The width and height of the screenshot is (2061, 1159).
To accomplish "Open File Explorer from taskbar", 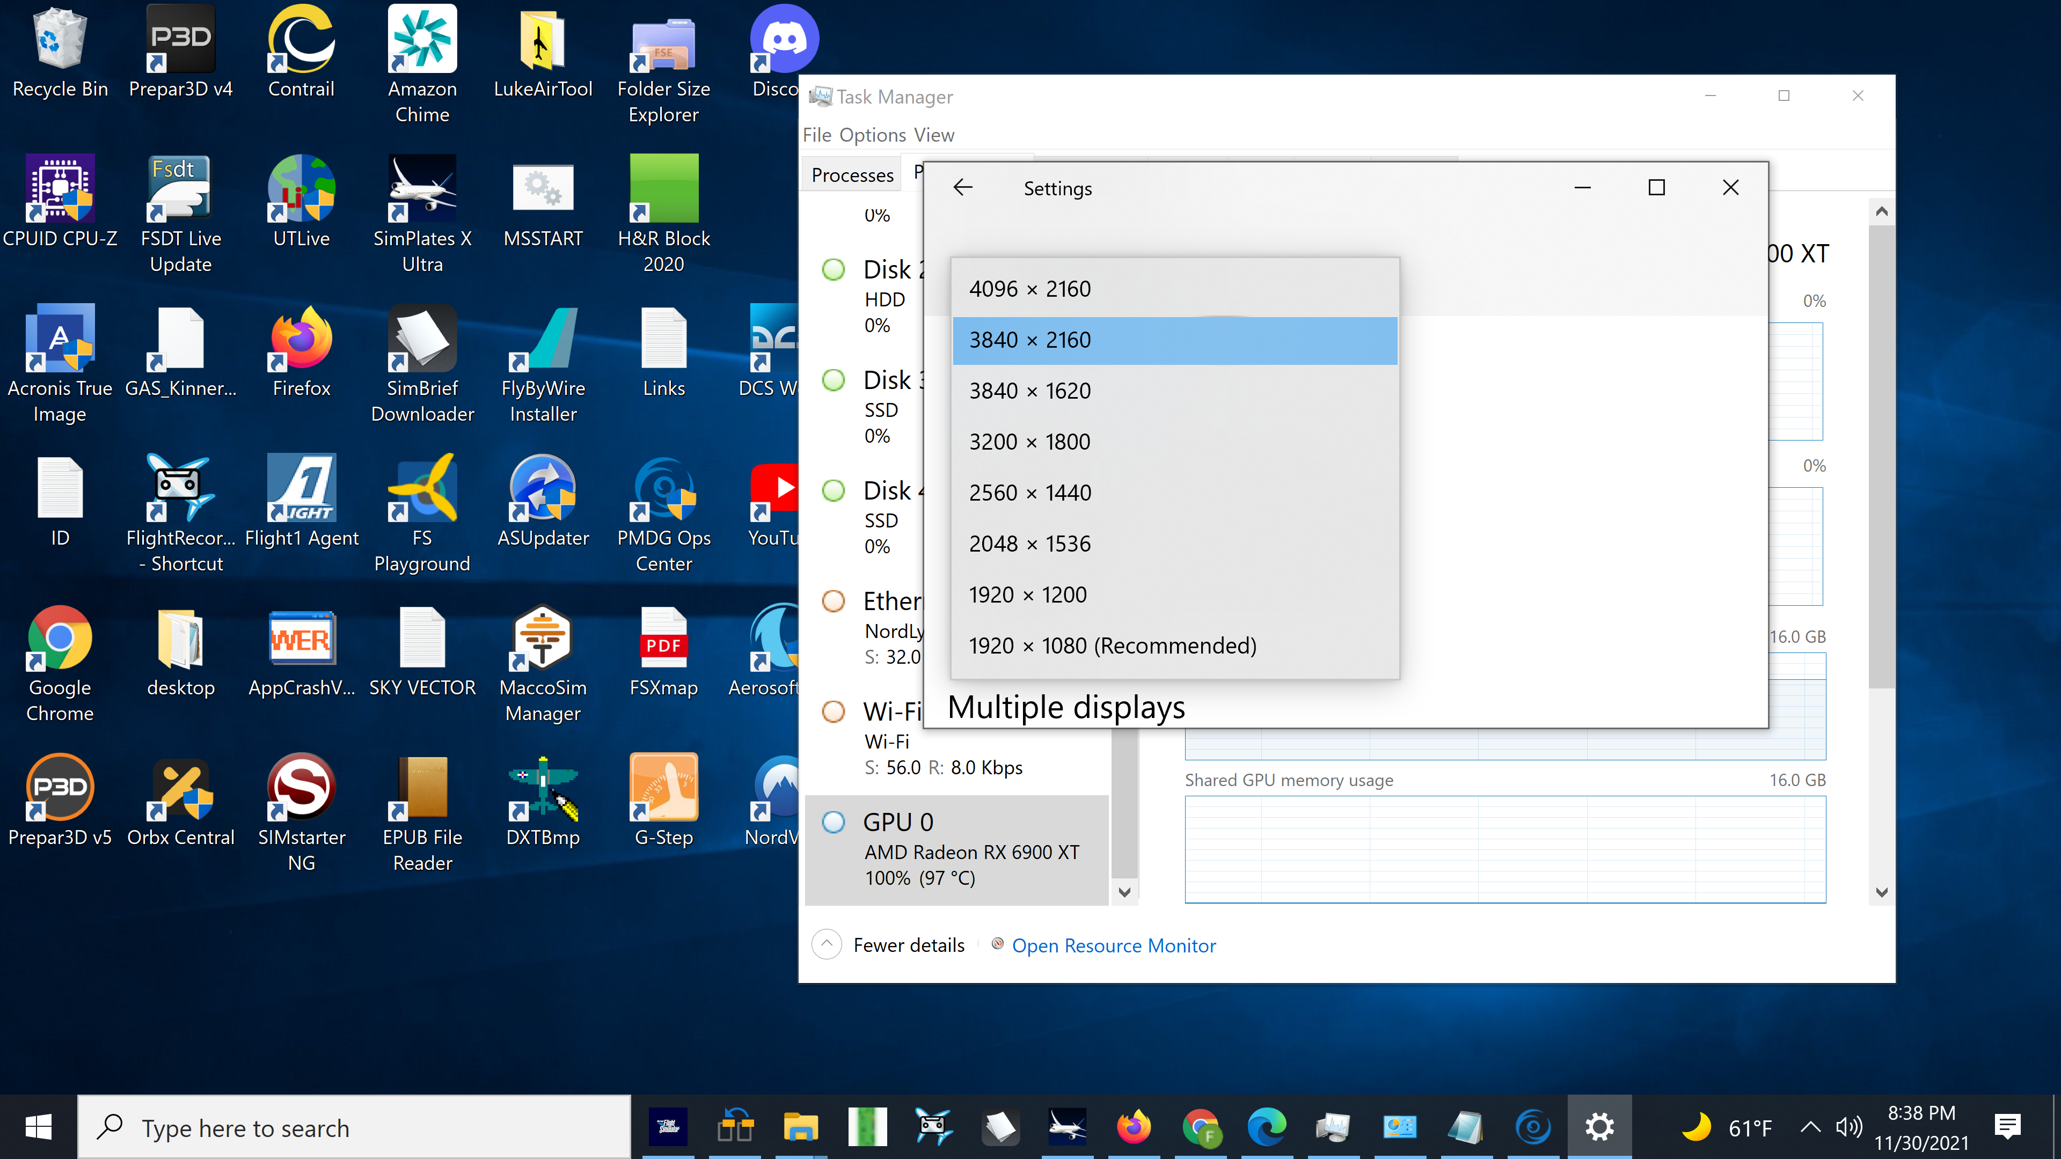I will click(x=800, y=1128).
